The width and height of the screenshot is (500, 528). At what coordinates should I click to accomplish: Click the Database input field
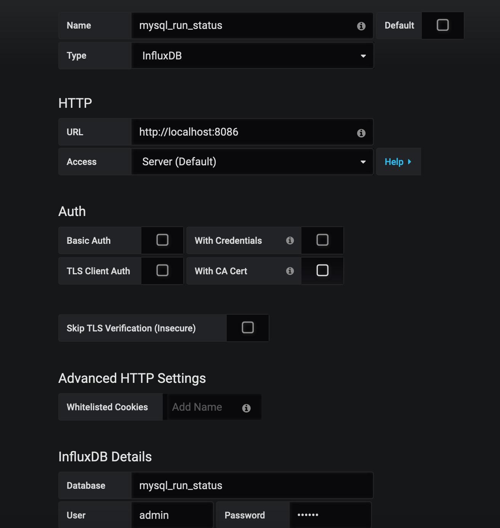click(252, 485)
